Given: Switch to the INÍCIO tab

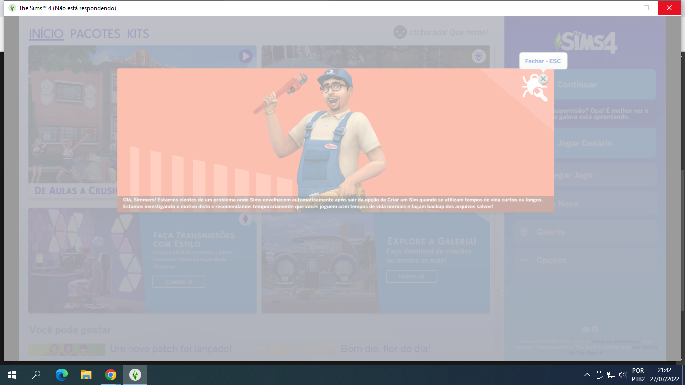Looking at the screenshot, I should pos(46,34).
